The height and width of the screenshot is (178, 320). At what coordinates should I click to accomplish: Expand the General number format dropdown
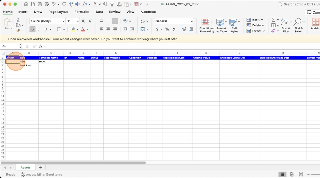pyautogui.click(x=174, y=21)
